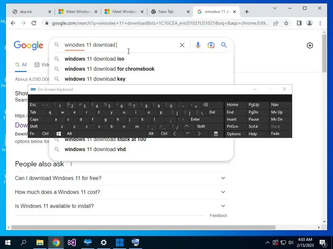This screenshot has height=249, width=333.
Task: Click Windows logo key on On-Screen Keyboard
Action: pyautogui.click(x=59, y=134)
